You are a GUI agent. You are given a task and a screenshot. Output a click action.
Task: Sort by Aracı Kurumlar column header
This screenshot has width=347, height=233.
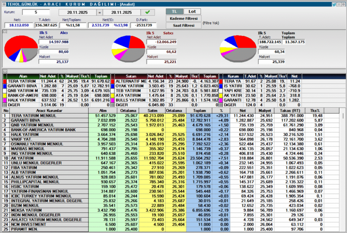tap(49, 111)
